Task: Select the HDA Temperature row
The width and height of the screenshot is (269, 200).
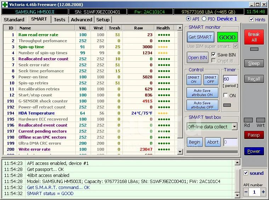Action: 90,113
